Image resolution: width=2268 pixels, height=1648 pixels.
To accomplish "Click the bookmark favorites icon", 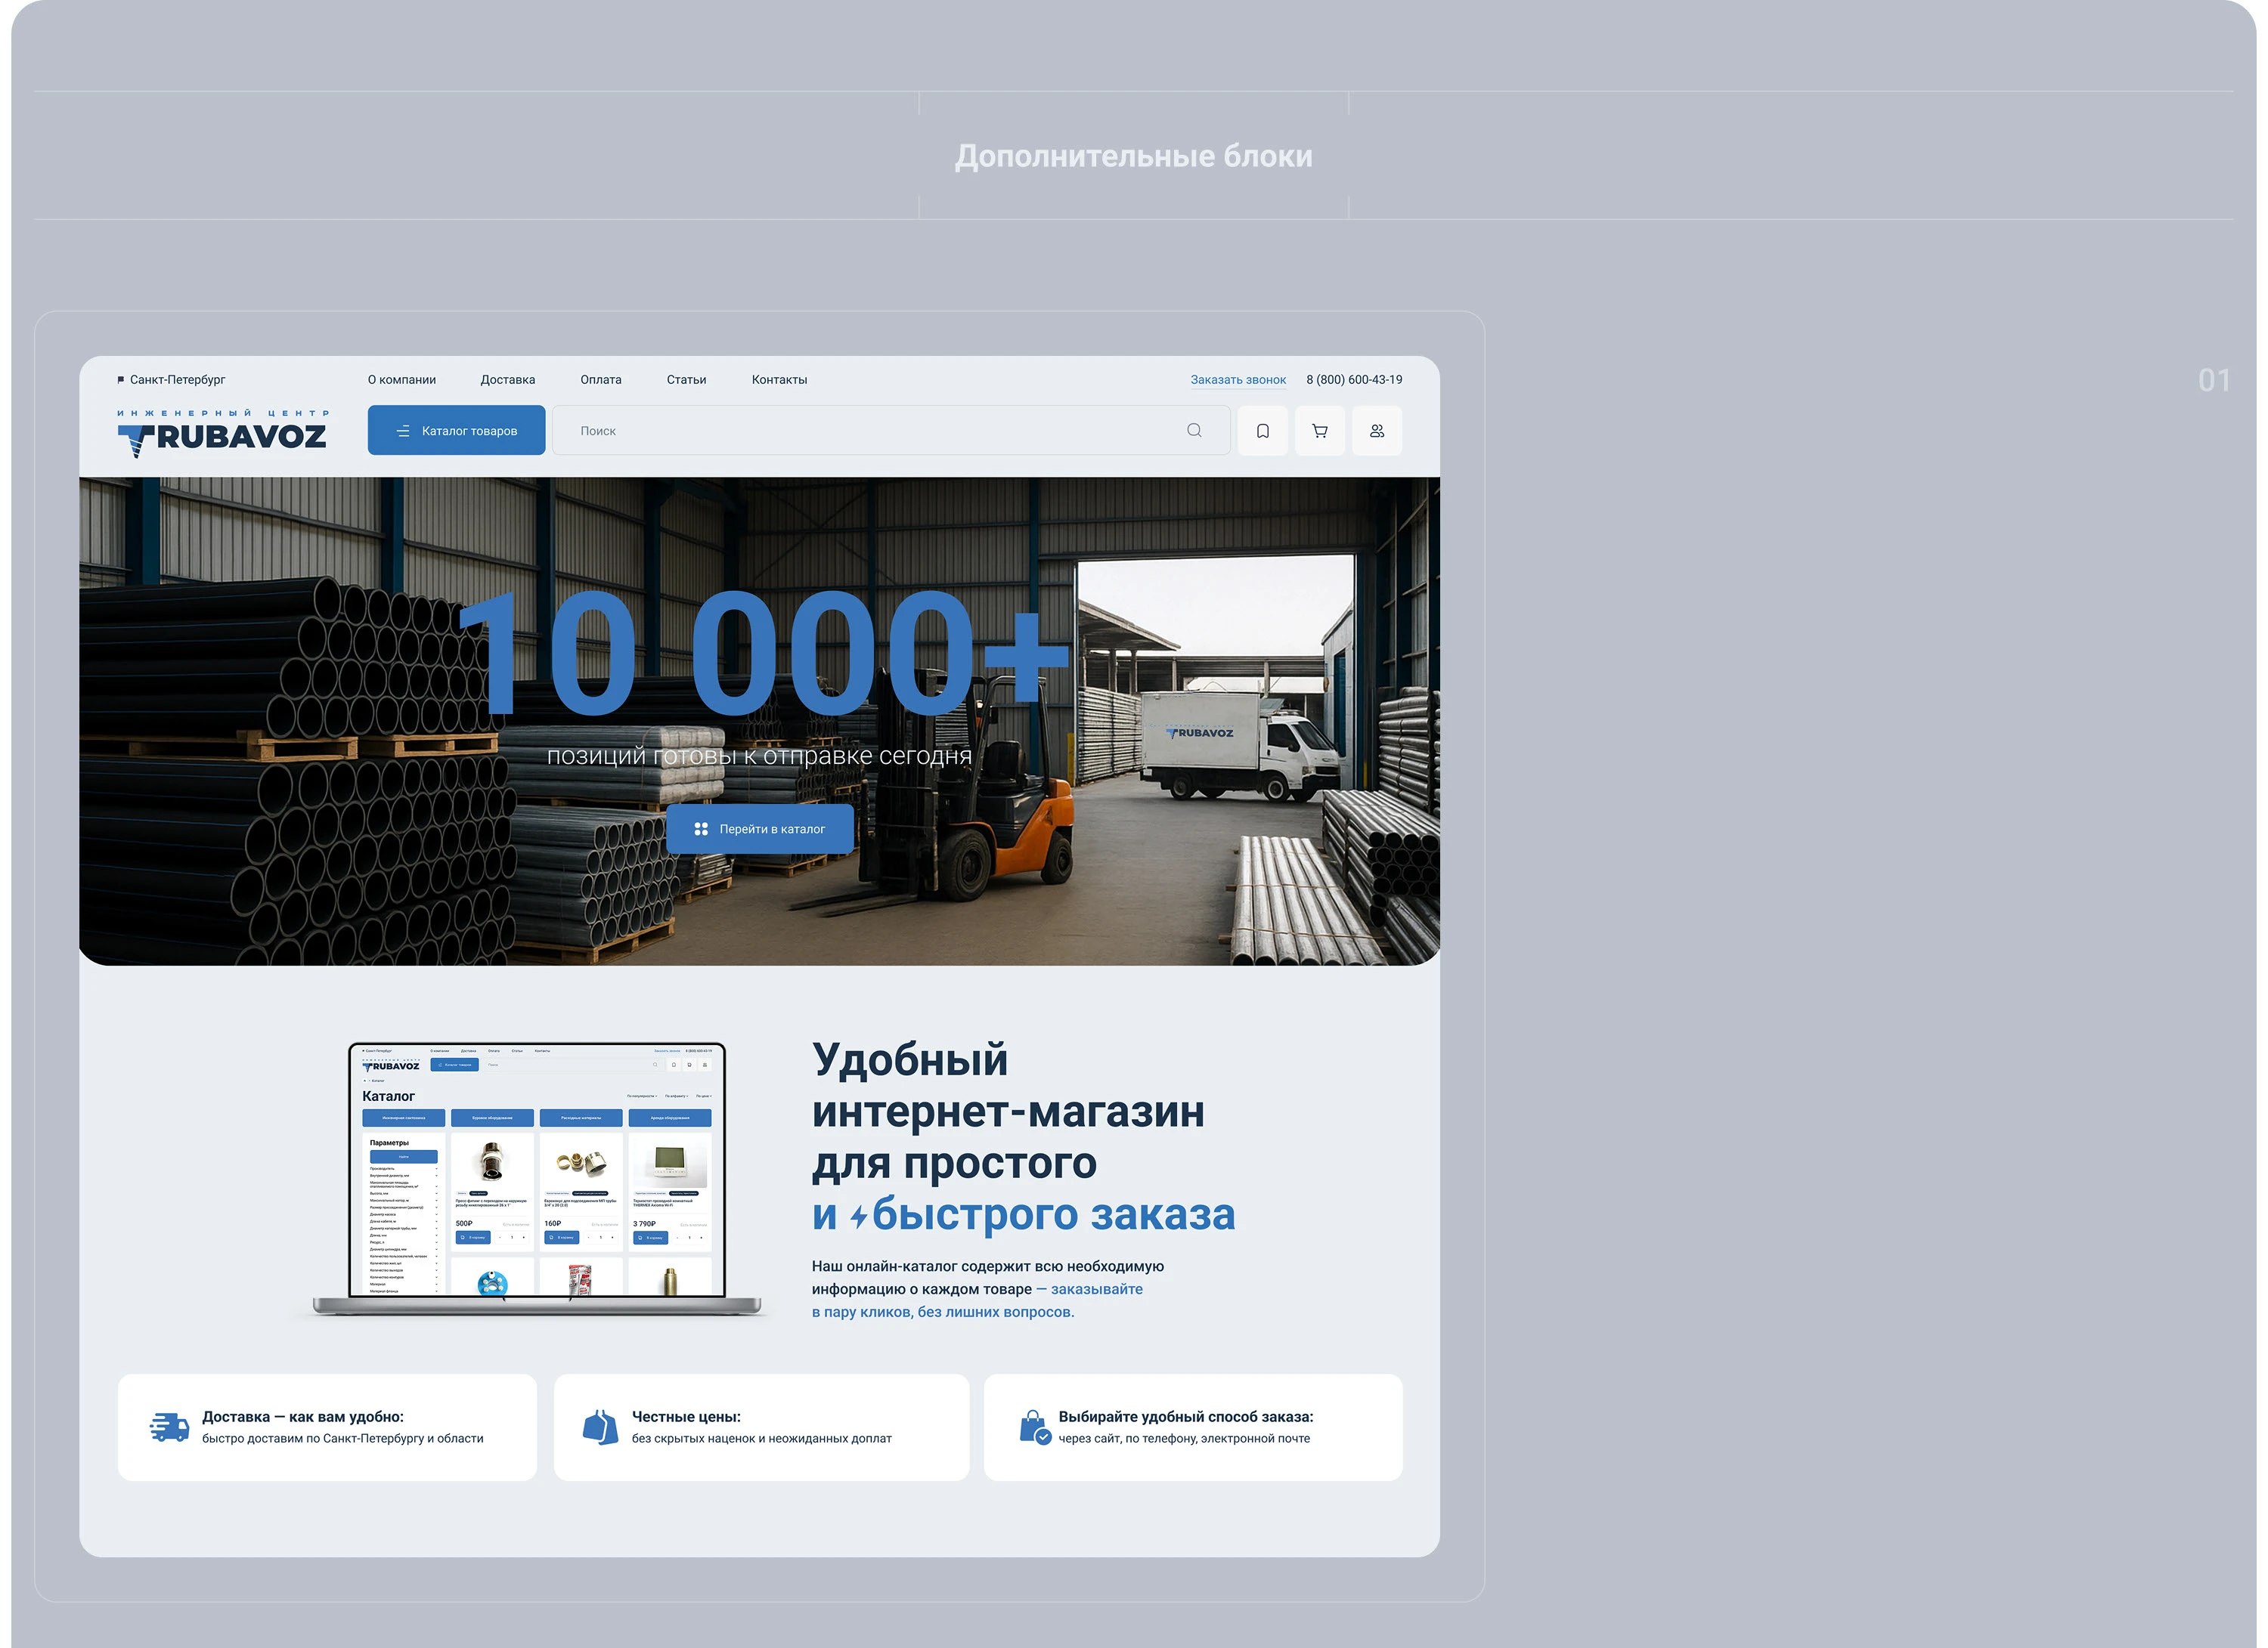I will coord(1263,431).
